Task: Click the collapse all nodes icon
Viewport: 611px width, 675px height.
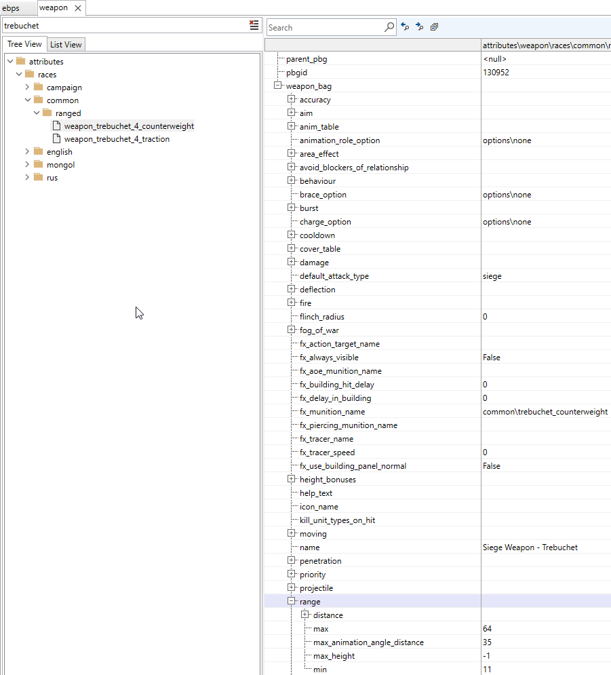Action: [x=434, y=26]
